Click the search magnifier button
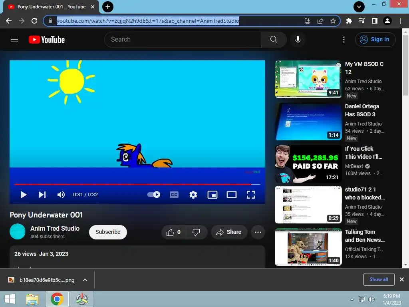Image resolution: width=409 pixels, height=307 pixels. (274, 40)
